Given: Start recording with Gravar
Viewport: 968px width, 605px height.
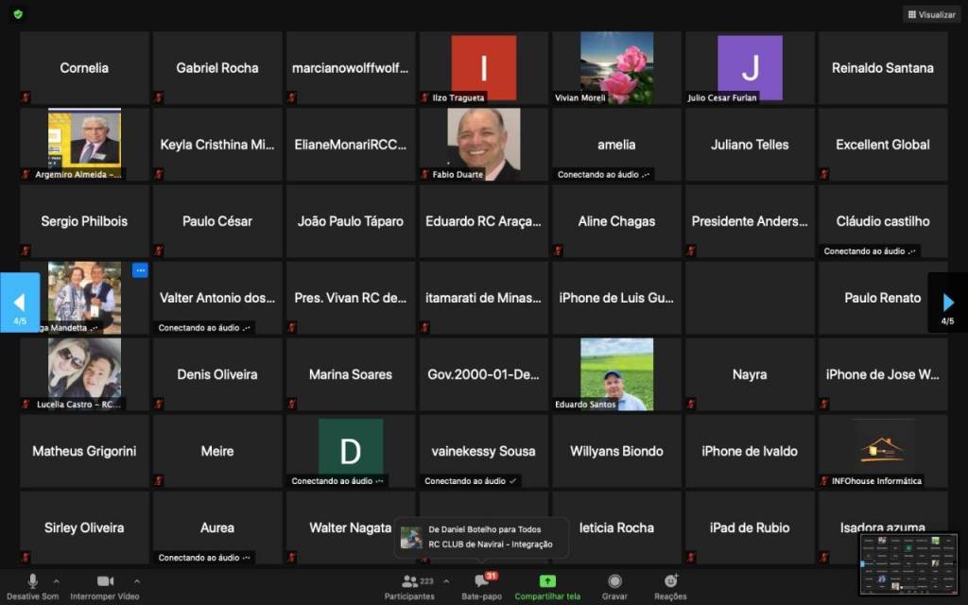Looking at the screenshot, I should 614,581.
